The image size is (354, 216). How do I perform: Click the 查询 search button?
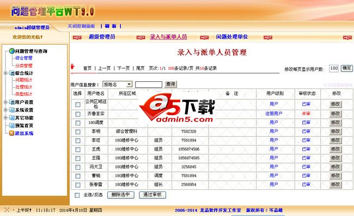tap(170, 84)
